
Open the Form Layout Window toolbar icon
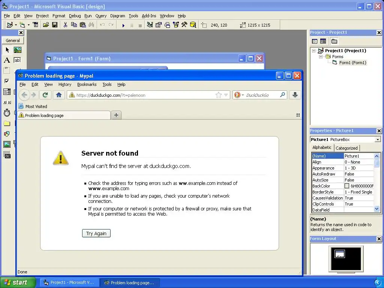pyautogui.click(x=167, y=25)
